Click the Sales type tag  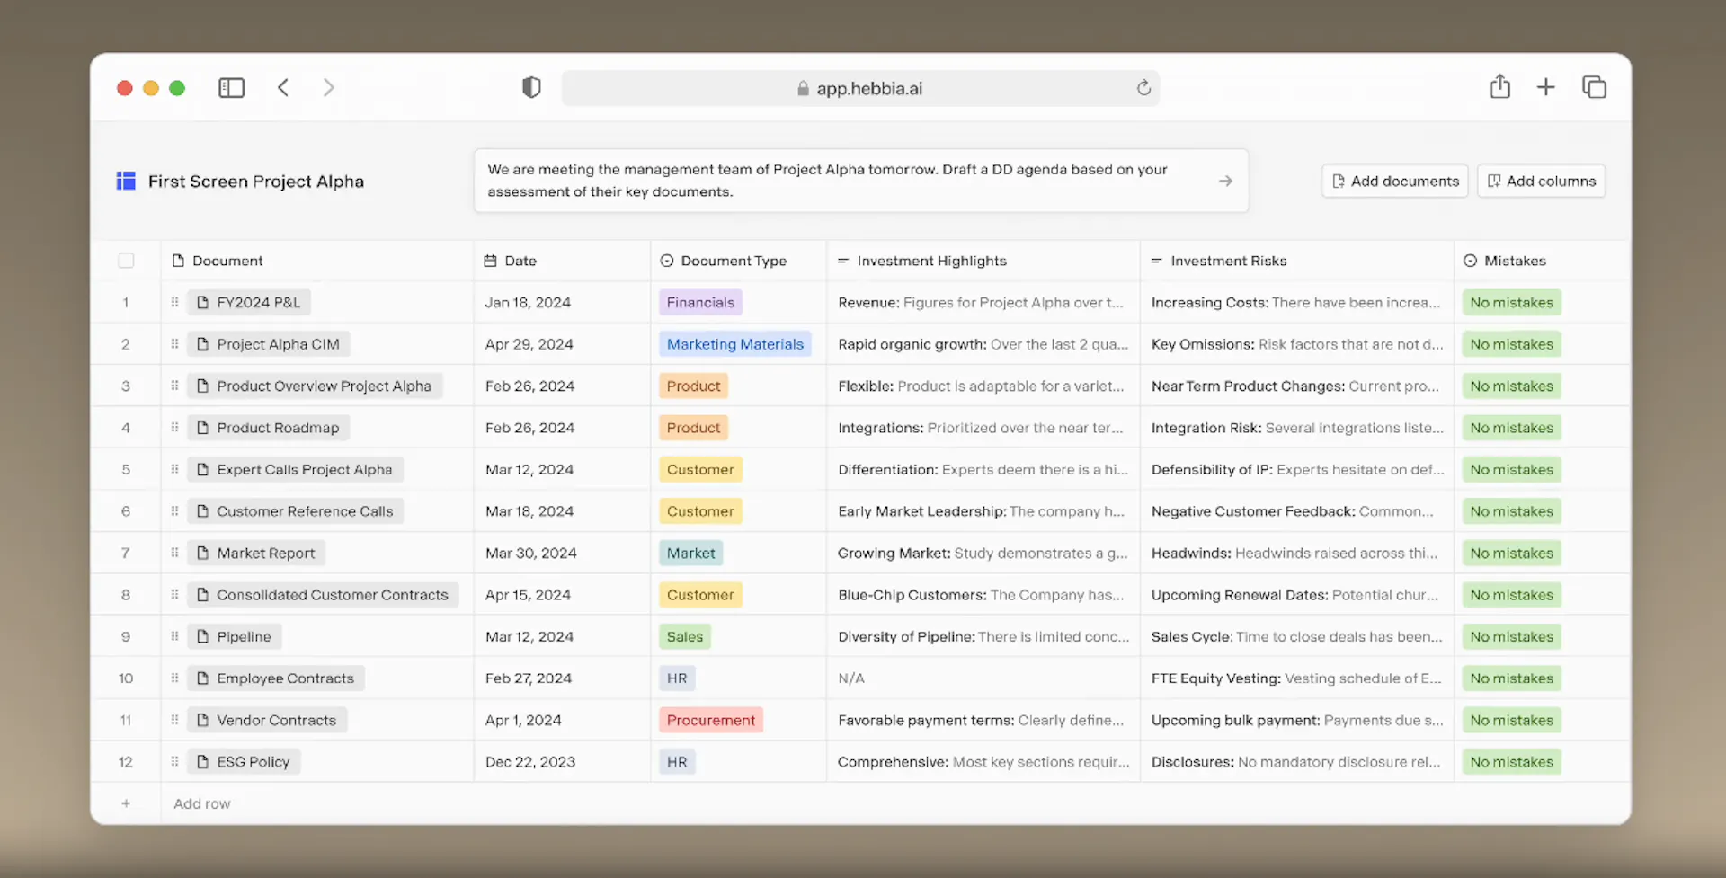coord(684,636)
